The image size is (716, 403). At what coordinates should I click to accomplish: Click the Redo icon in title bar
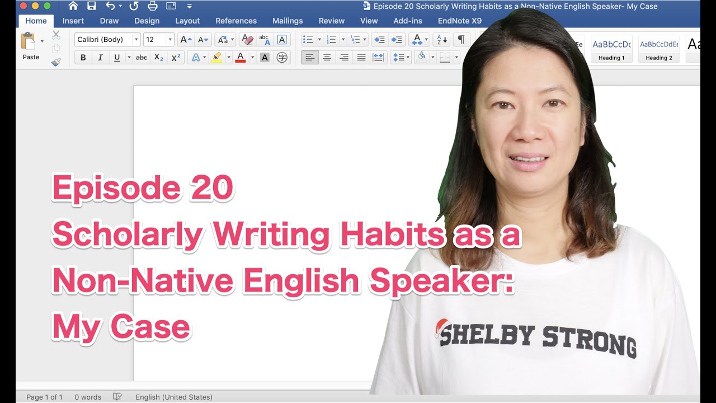tap(134, 6)
